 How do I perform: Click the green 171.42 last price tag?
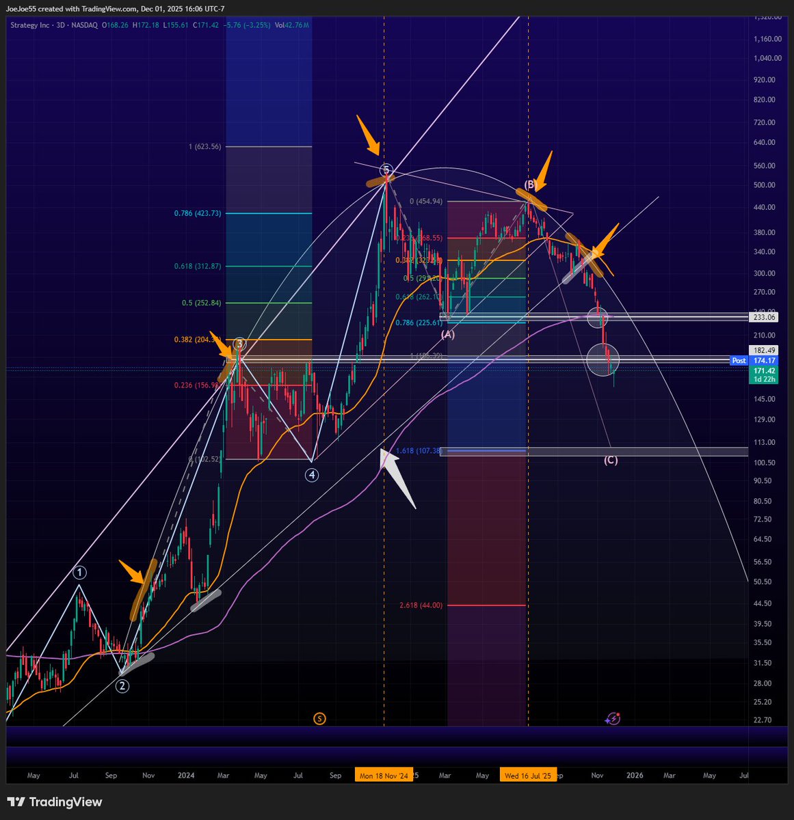click(764, 370)
